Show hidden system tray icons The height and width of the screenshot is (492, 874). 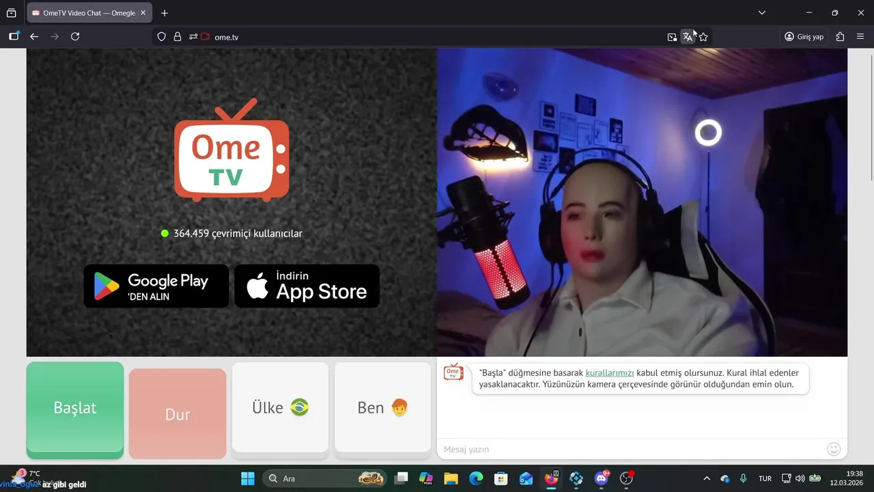[707, 478]
